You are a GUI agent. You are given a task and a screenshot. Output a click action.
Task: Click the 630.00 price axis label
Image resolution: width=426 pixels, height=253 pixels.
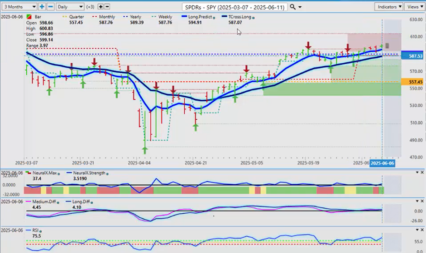(416, 19)
